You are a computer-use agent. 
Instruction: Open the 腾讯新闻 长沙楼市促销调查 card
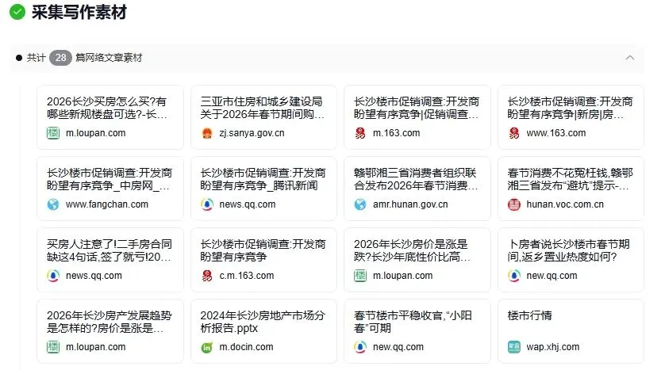[x=263, y=189]
